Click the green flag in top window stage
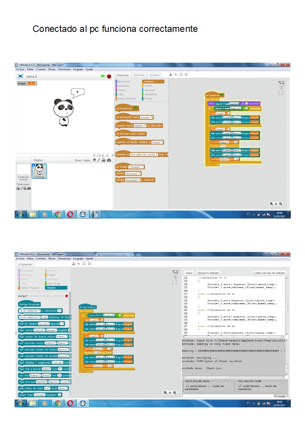This screenshot has height=432, width=305. pyautogui.click(x=103, y=76)
